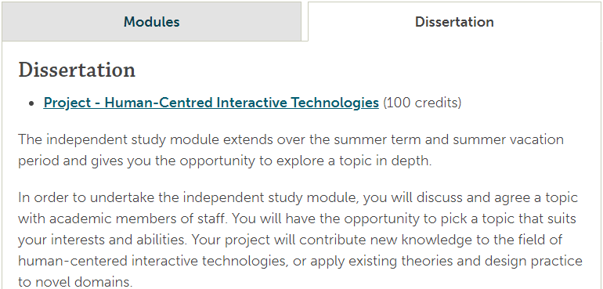Open the Project - Human-Centred Interactive Technologies link
This screenshot has height=289, width=603.
[x=211, y=103]
